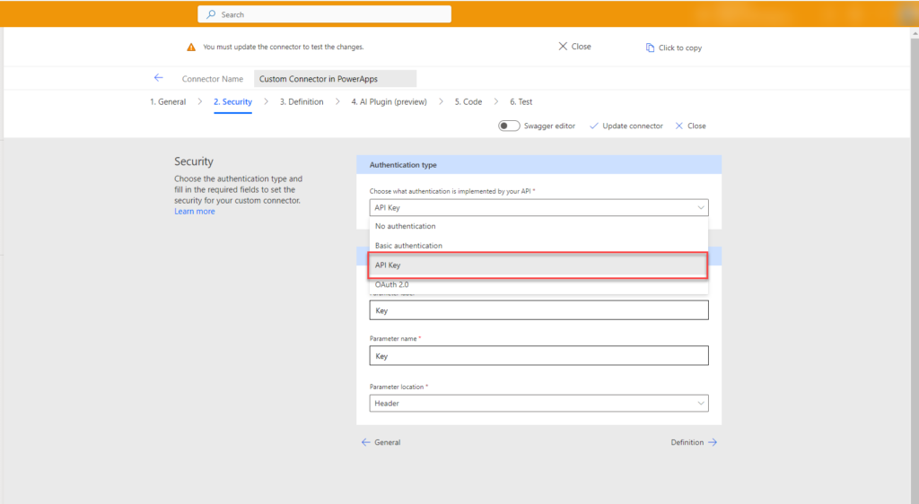919x504 pixels.
Task: Open the 3. Definition step tab
Action: point(301,102)
